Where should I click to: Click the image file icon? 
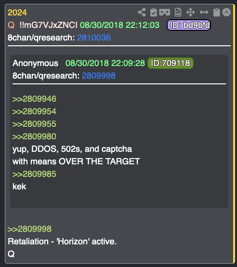178,12
